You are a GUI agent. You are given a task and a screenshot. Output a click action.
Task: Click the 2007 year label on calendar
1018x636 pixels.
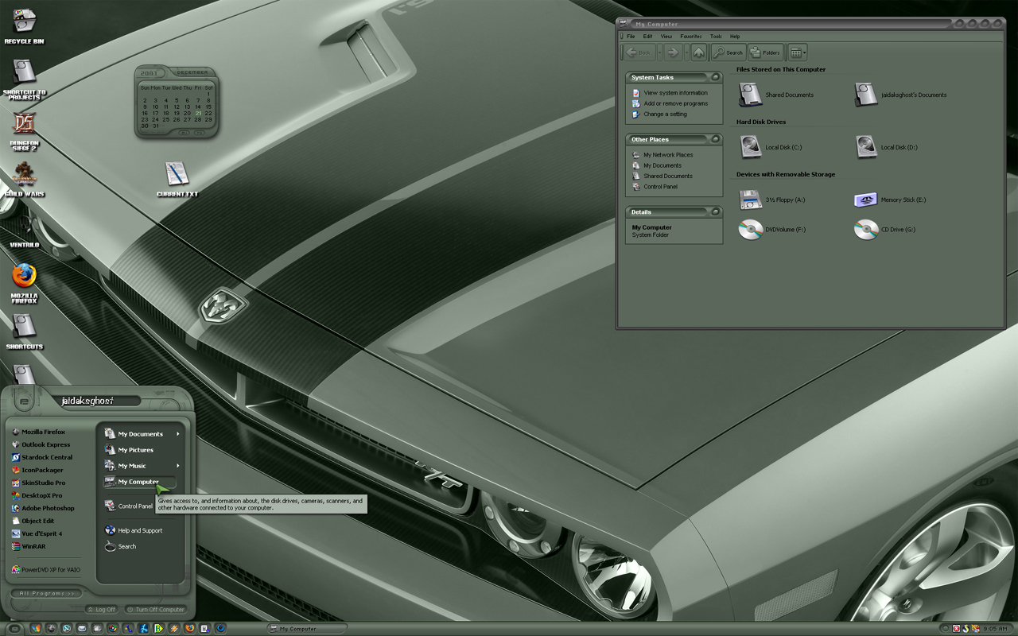(x=150, y=73)
